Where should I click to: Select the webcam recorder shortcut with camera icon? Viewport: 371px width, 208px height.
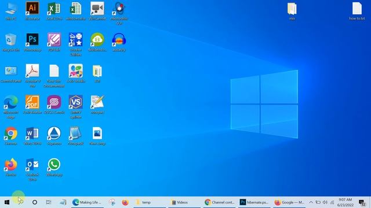[97, 11]
